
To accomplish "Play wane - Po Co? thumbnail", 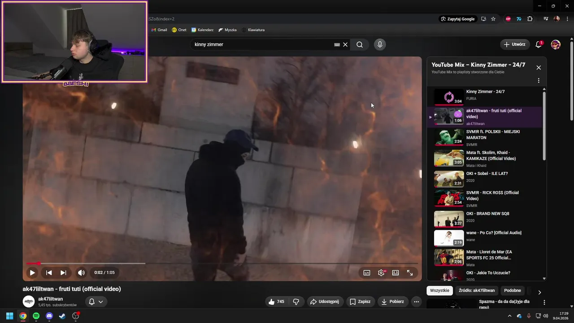I will [x=449, y=238].
